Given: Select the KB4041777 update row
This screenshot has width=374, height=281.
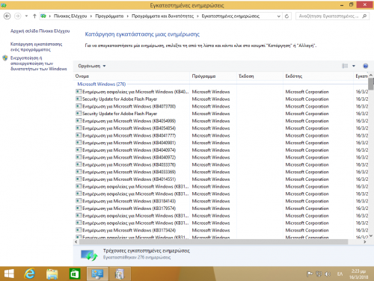Looking at the screenshot, I should click(221, 135).
